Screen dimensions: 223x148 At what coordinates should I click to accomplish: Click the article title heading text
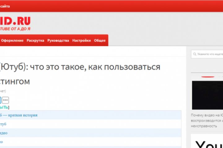pos(80,74)
